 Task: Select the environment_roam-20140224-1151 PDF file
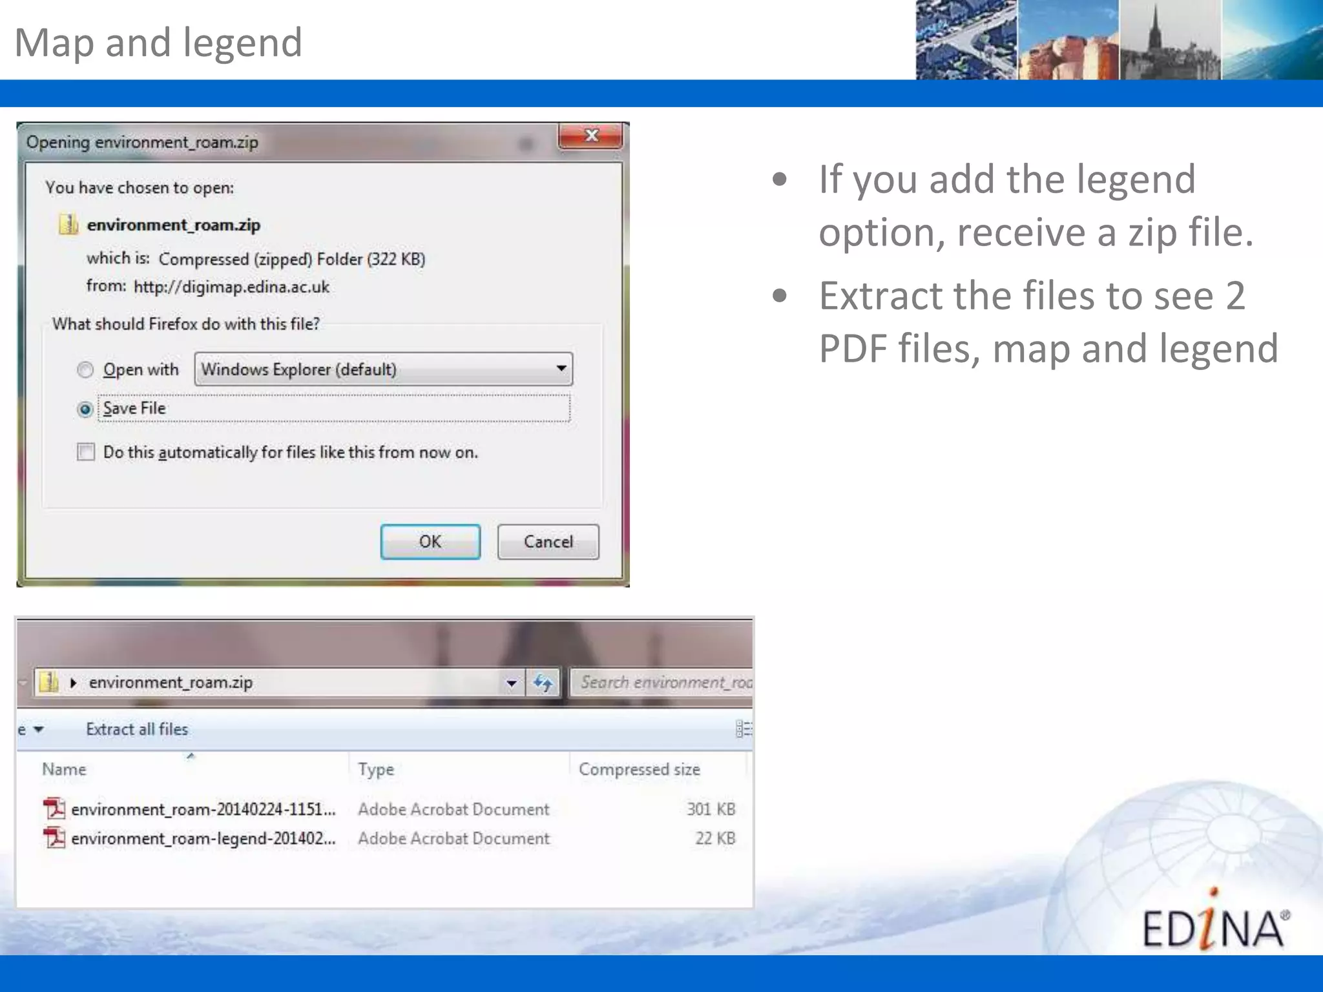click(x=203, y=809)
